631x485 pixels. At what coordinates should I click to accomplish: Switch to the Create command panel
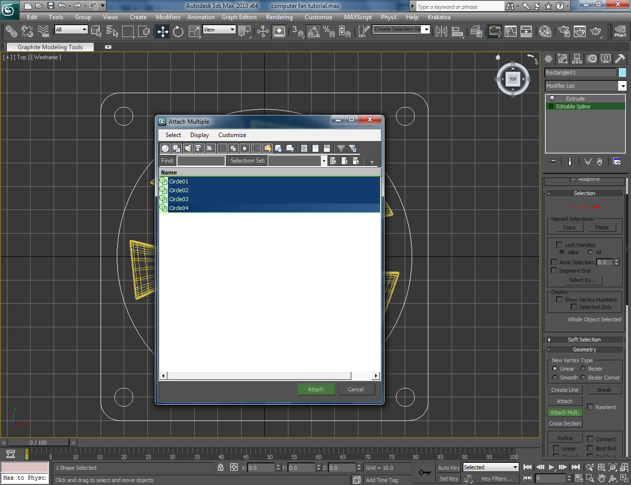(549, 59)
